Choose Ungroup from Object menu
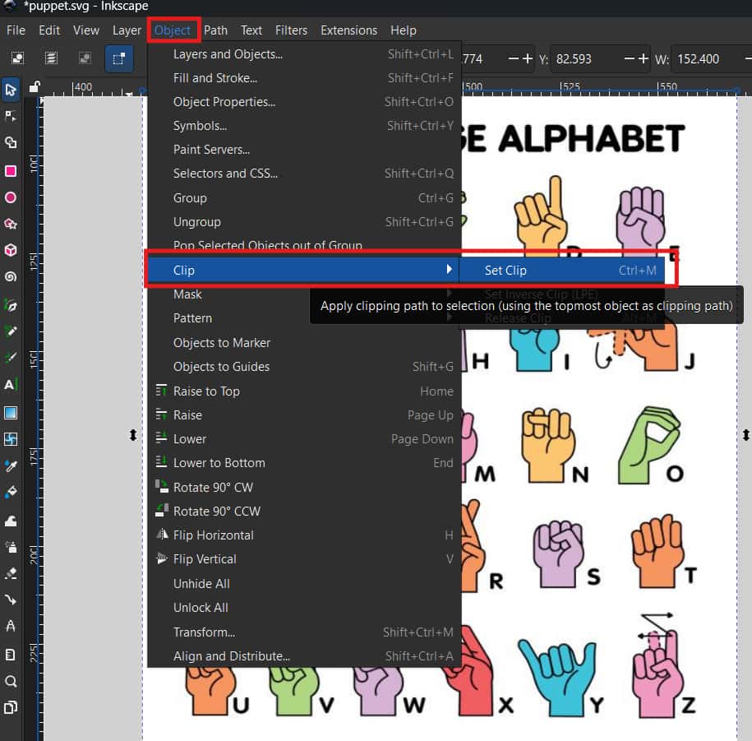752x741 pixels. tap(304, 222)
